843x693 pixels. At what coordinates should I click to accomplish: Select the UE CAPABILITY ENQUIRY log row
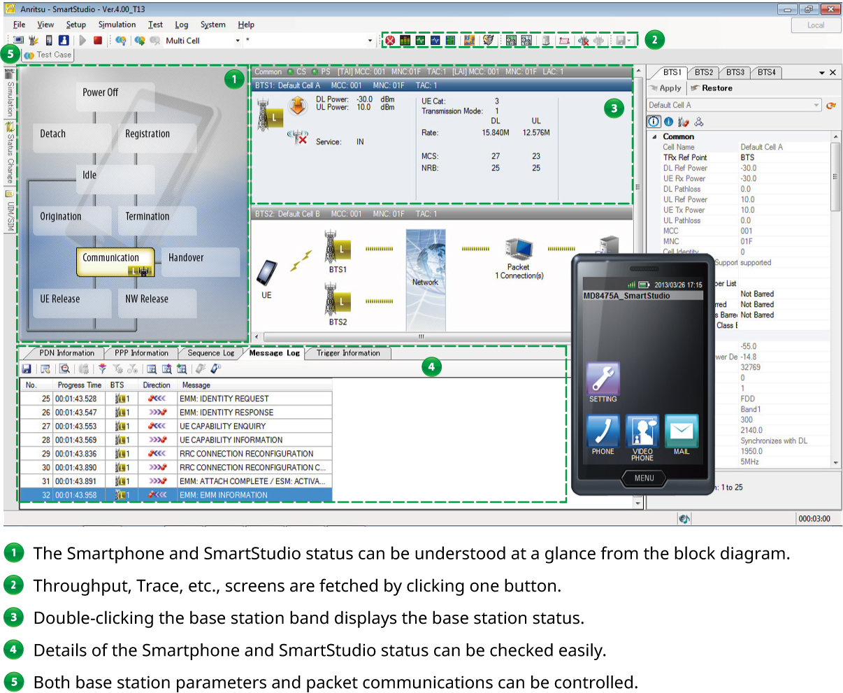[176, 426]
